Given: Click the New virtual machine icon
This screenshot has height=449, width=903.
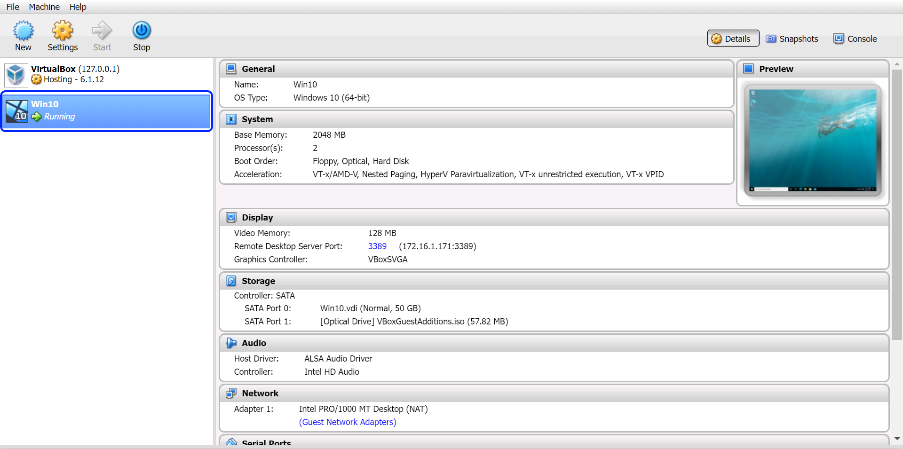Looking at the screenshot, I should pos(23,29).
